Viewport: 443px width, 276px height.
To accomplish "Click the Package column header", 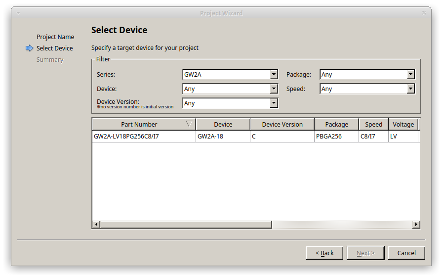I will click(336, 124).
